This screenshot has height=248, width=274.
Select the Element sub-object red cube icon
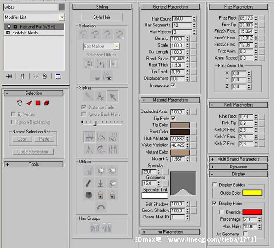pyautogui.click(x=47, y=103)
